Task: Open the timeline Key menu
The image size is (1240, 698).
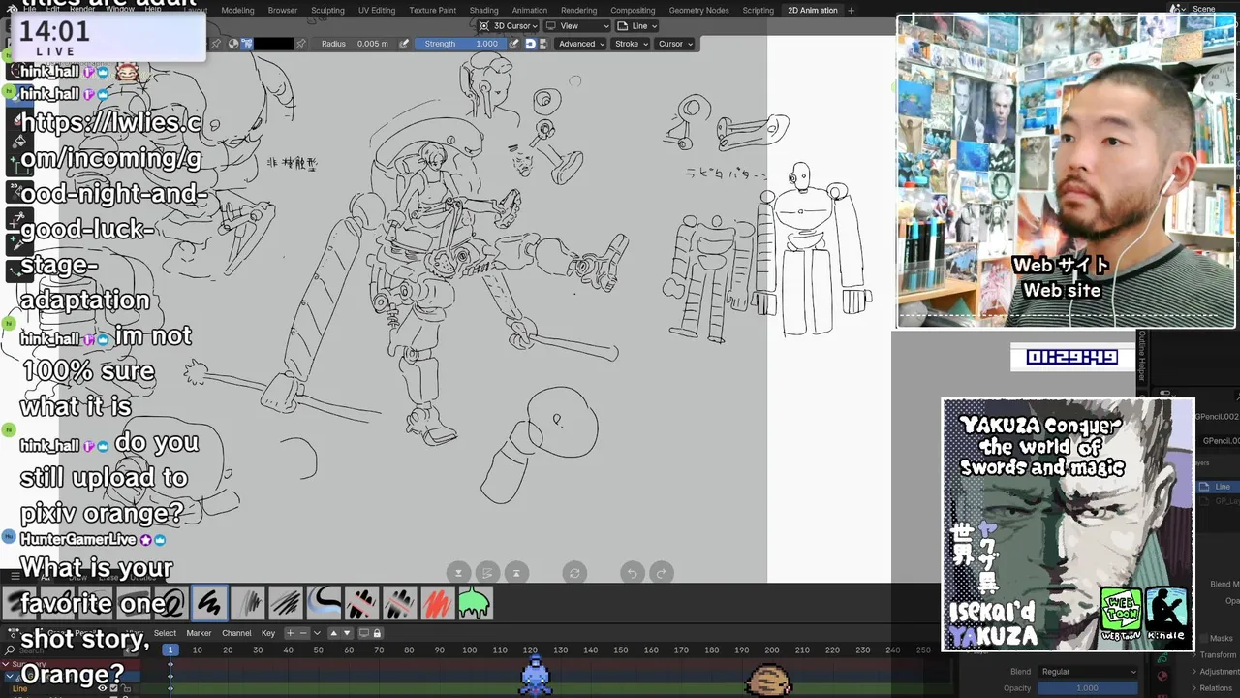Action: pyautogui.click(x=268, y=633)
